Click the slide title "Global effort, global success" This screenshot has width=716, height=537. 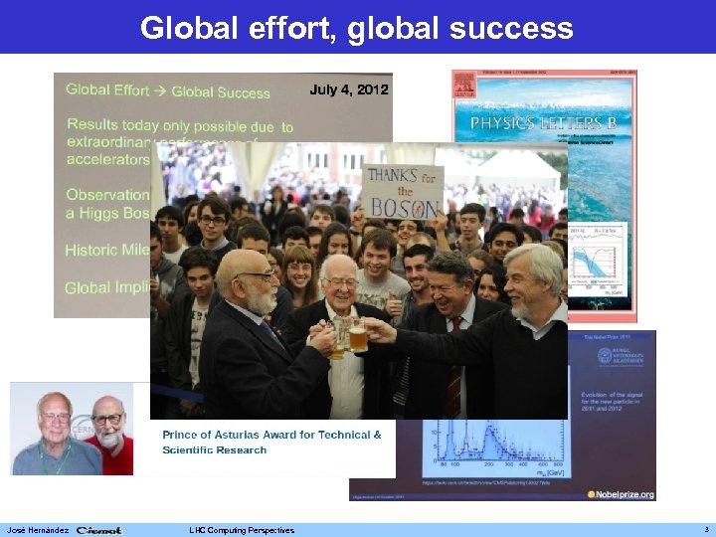357,28
